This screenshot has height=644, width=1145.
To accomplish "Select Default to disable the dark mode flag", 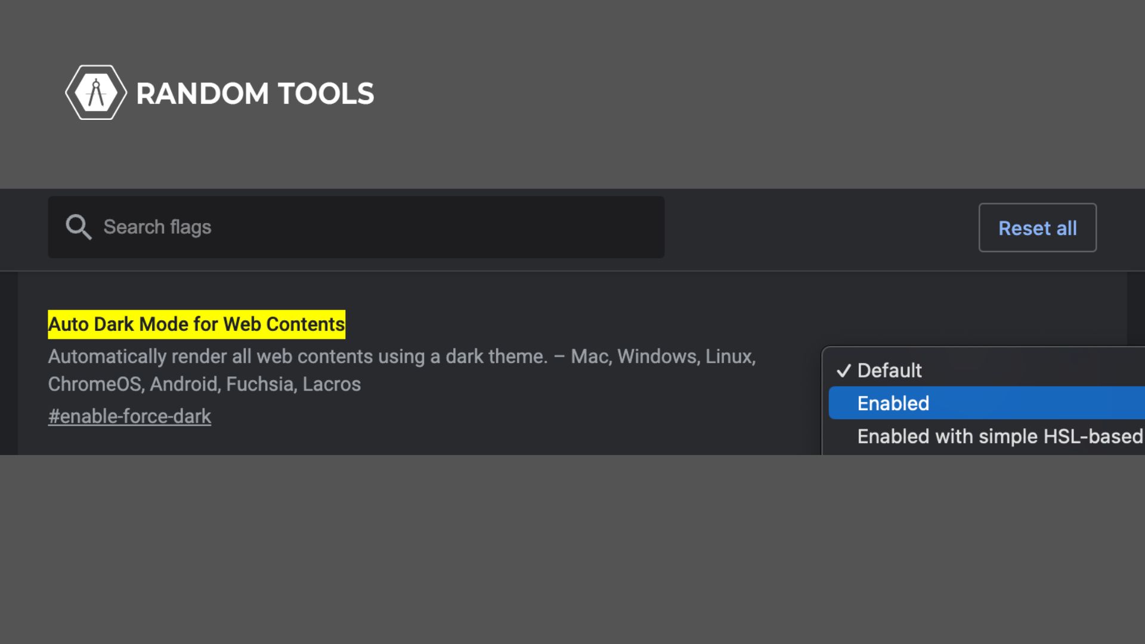I will (x=889, y=370).
